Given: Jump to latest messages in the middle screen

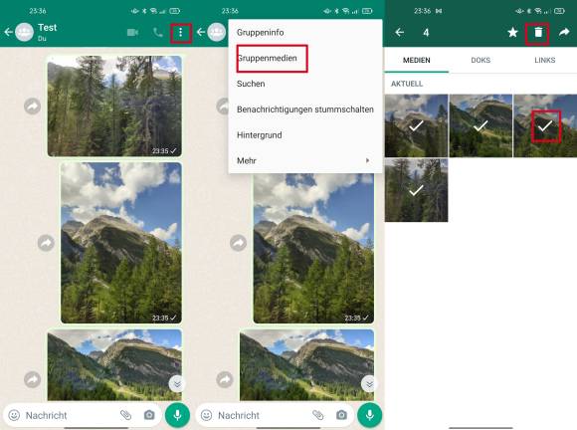Looking at the screenshot, I should coord(369,384).
